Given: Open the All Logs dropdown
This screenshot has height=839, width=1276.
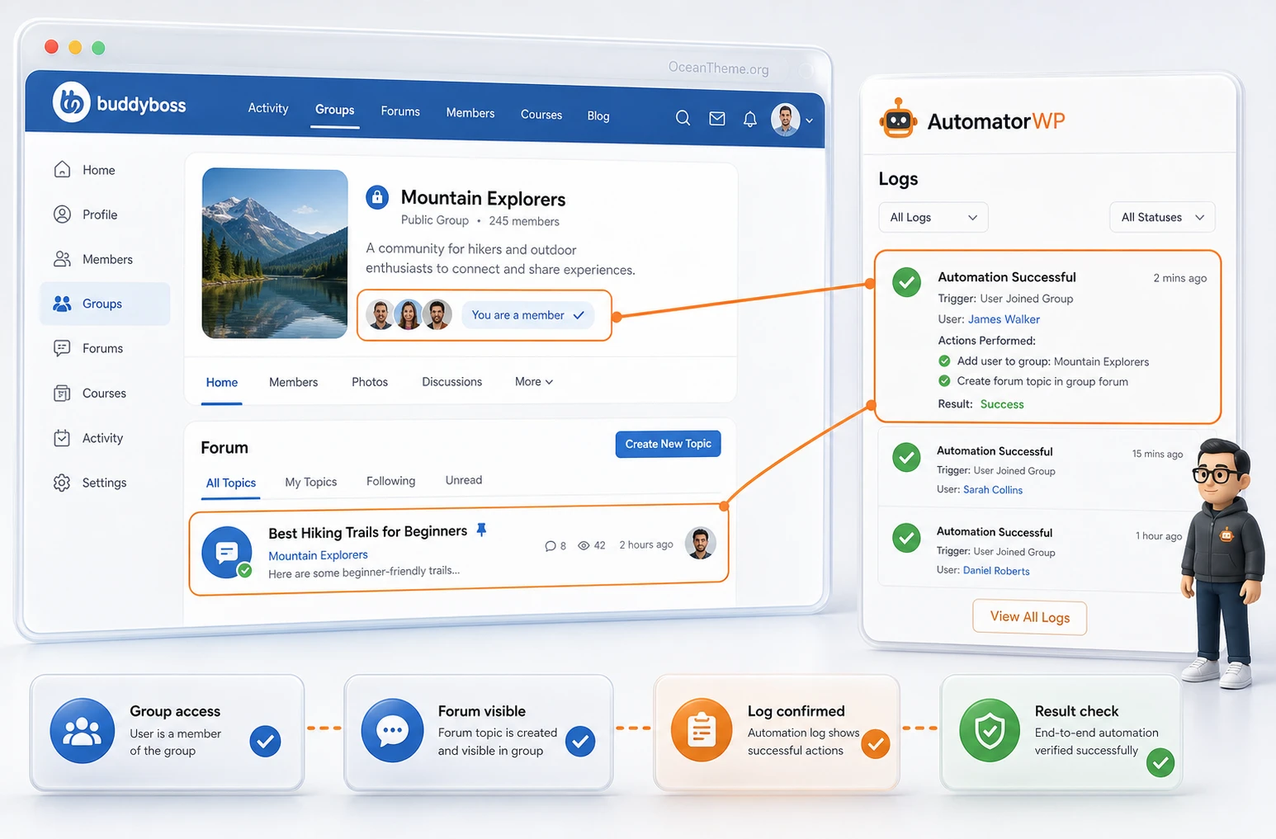Looking at the screenshot, I should click(933, 217).
